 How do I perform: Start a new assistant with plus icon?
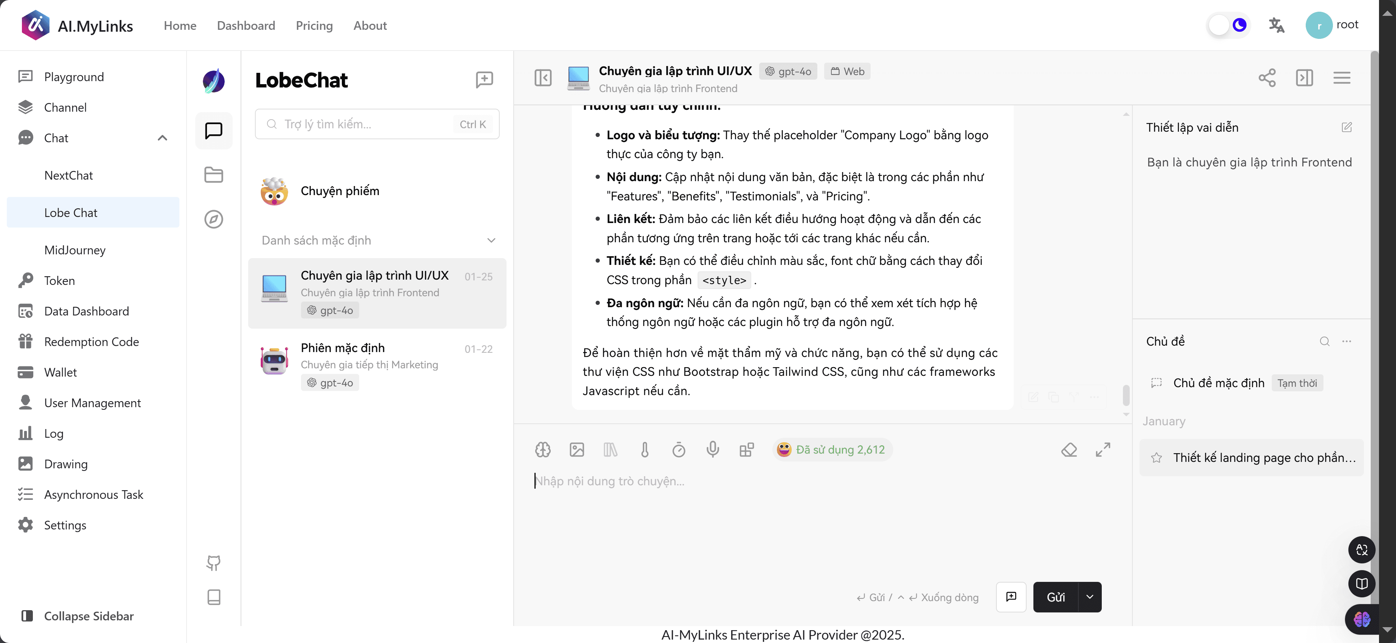pyautogui.click(x=484, y=79)
